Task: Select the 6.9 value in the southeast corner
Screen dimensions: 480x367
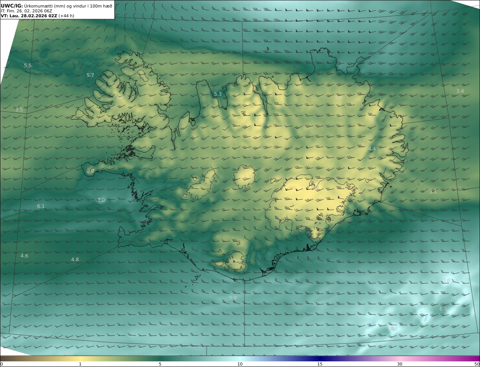Action: [x=443, y=309]
